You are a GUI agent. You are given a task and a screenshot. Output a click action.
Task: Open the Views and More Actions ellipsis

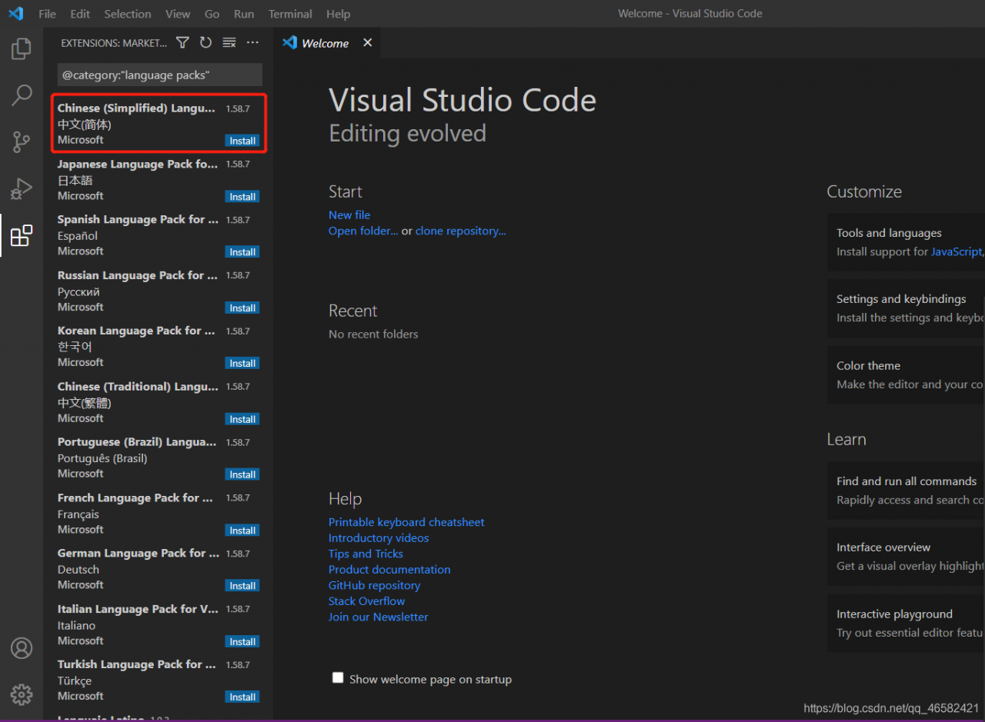point(252,43)
